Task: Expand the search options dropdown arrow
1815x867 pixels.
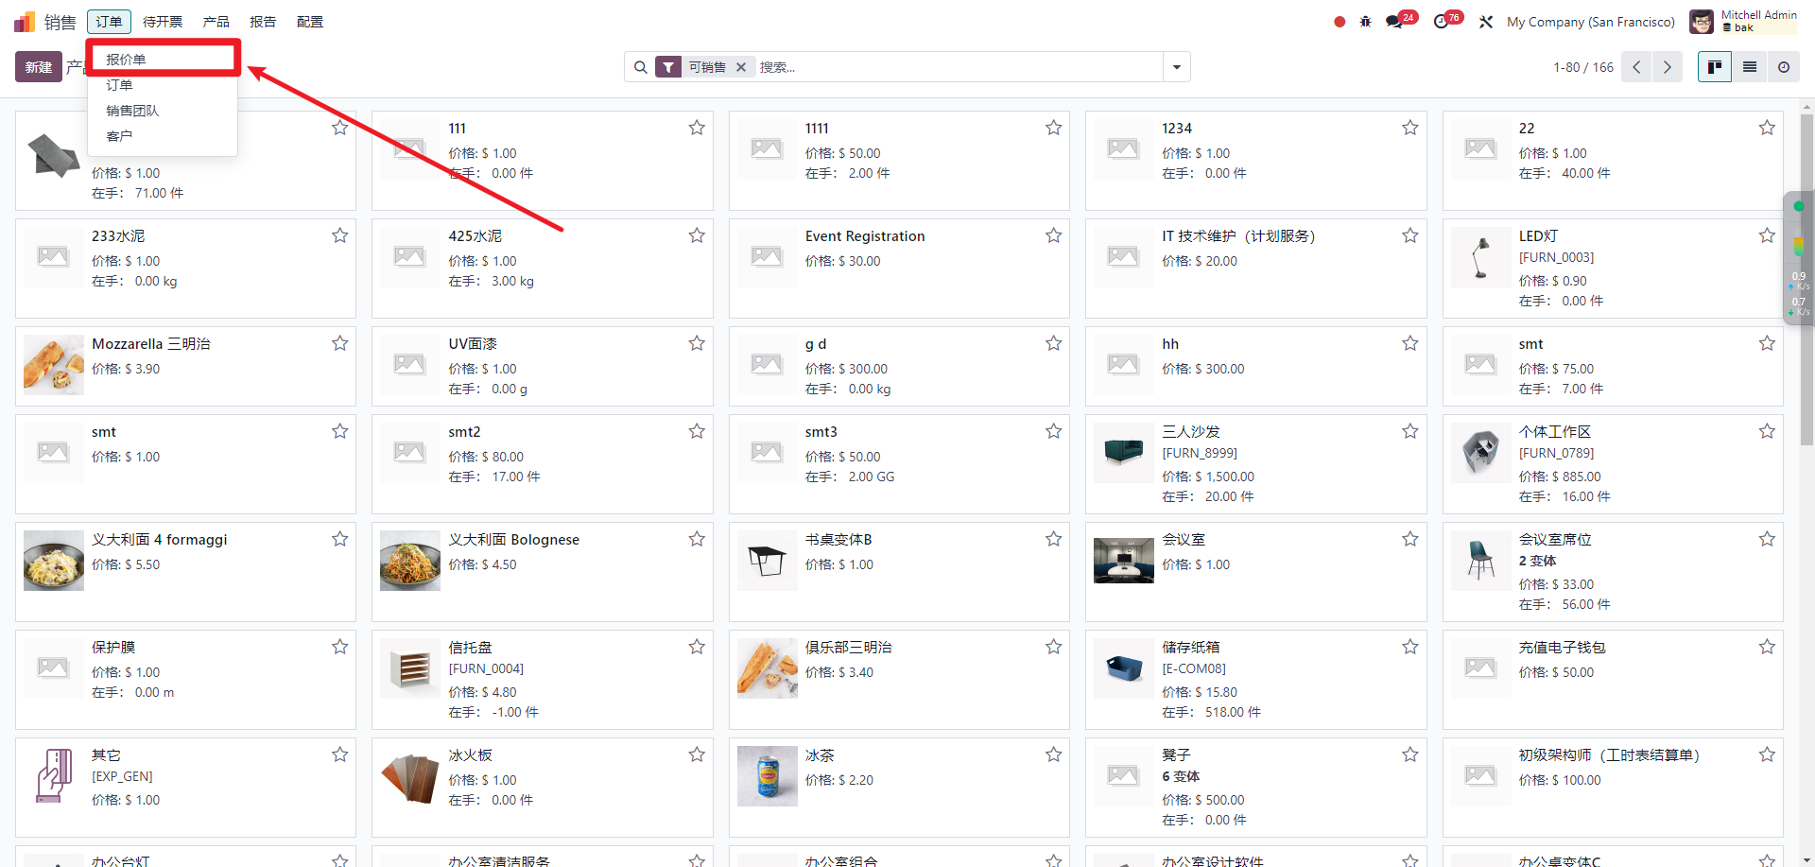Action: (1177, 67)
